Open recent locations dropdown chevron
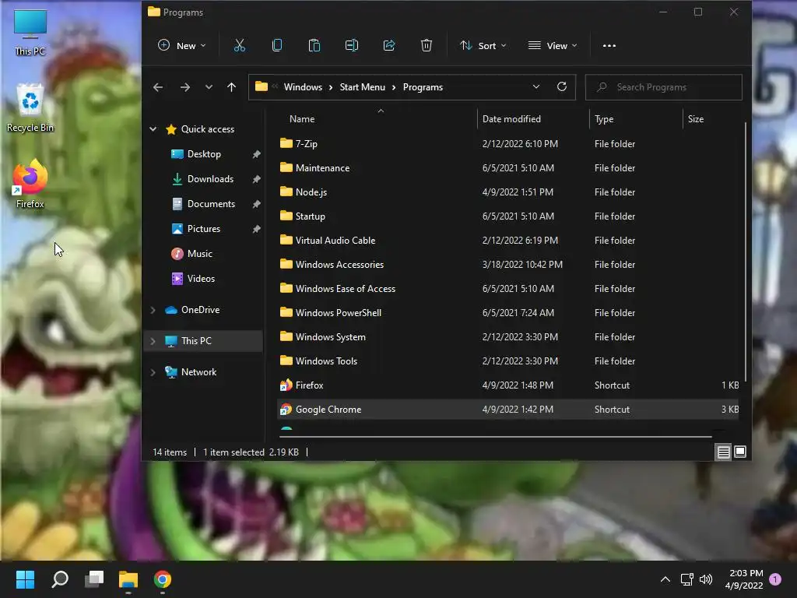797x598 pixels. coord(209,87)
